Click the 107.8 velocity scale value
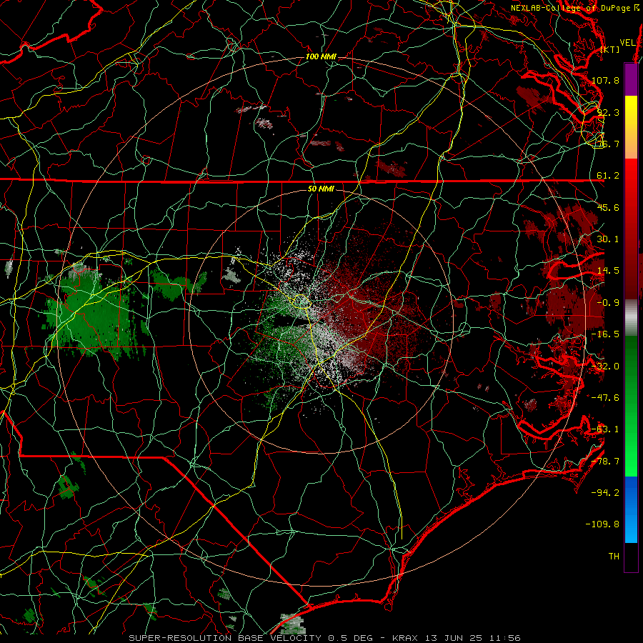This screenshot has height=643, width=643. pos(605,80)
